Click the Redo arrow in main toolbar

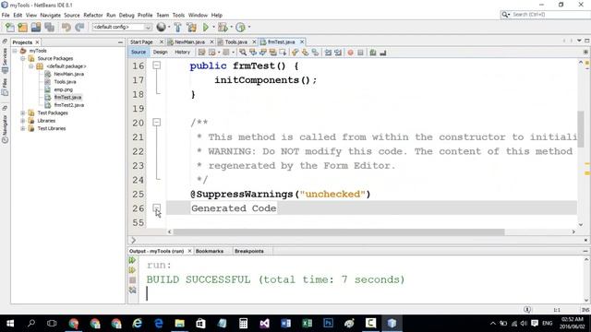[79, 27]
